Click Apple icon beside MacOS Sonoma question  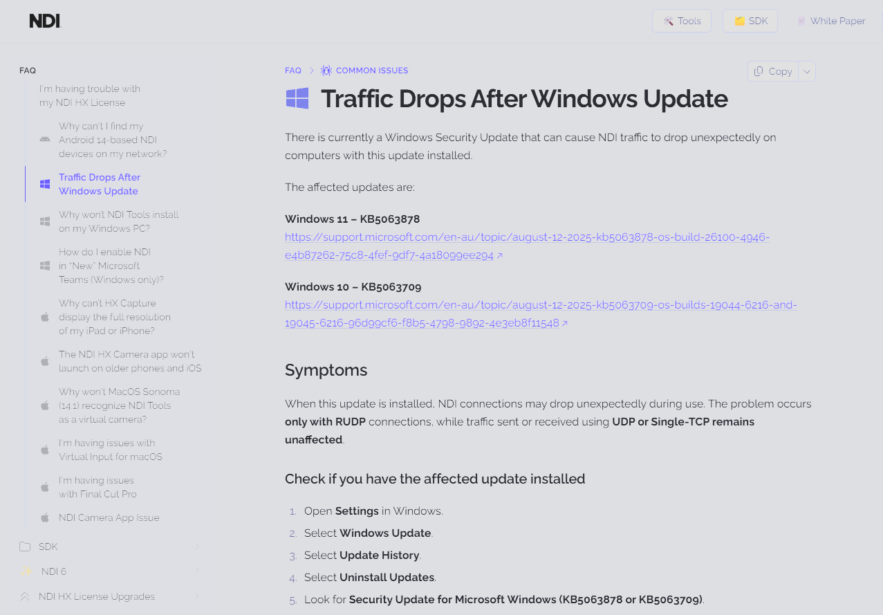coord(45,405)
